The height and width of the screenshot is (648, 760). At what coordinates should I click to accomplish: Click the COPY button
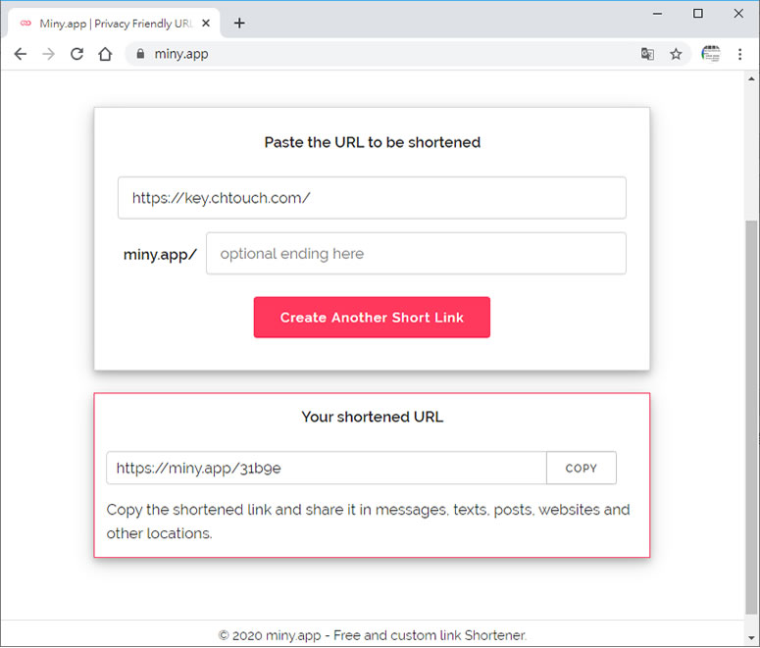coord(582,469)
